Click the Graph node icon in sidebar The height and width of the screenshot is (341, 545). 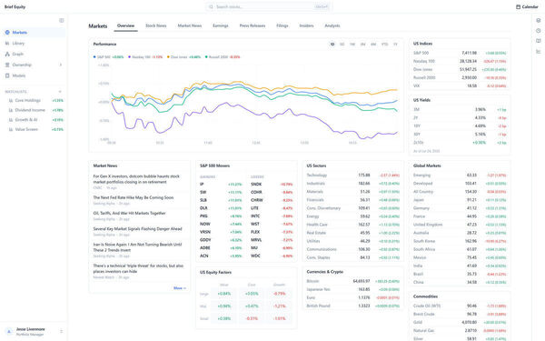point(7,54)
